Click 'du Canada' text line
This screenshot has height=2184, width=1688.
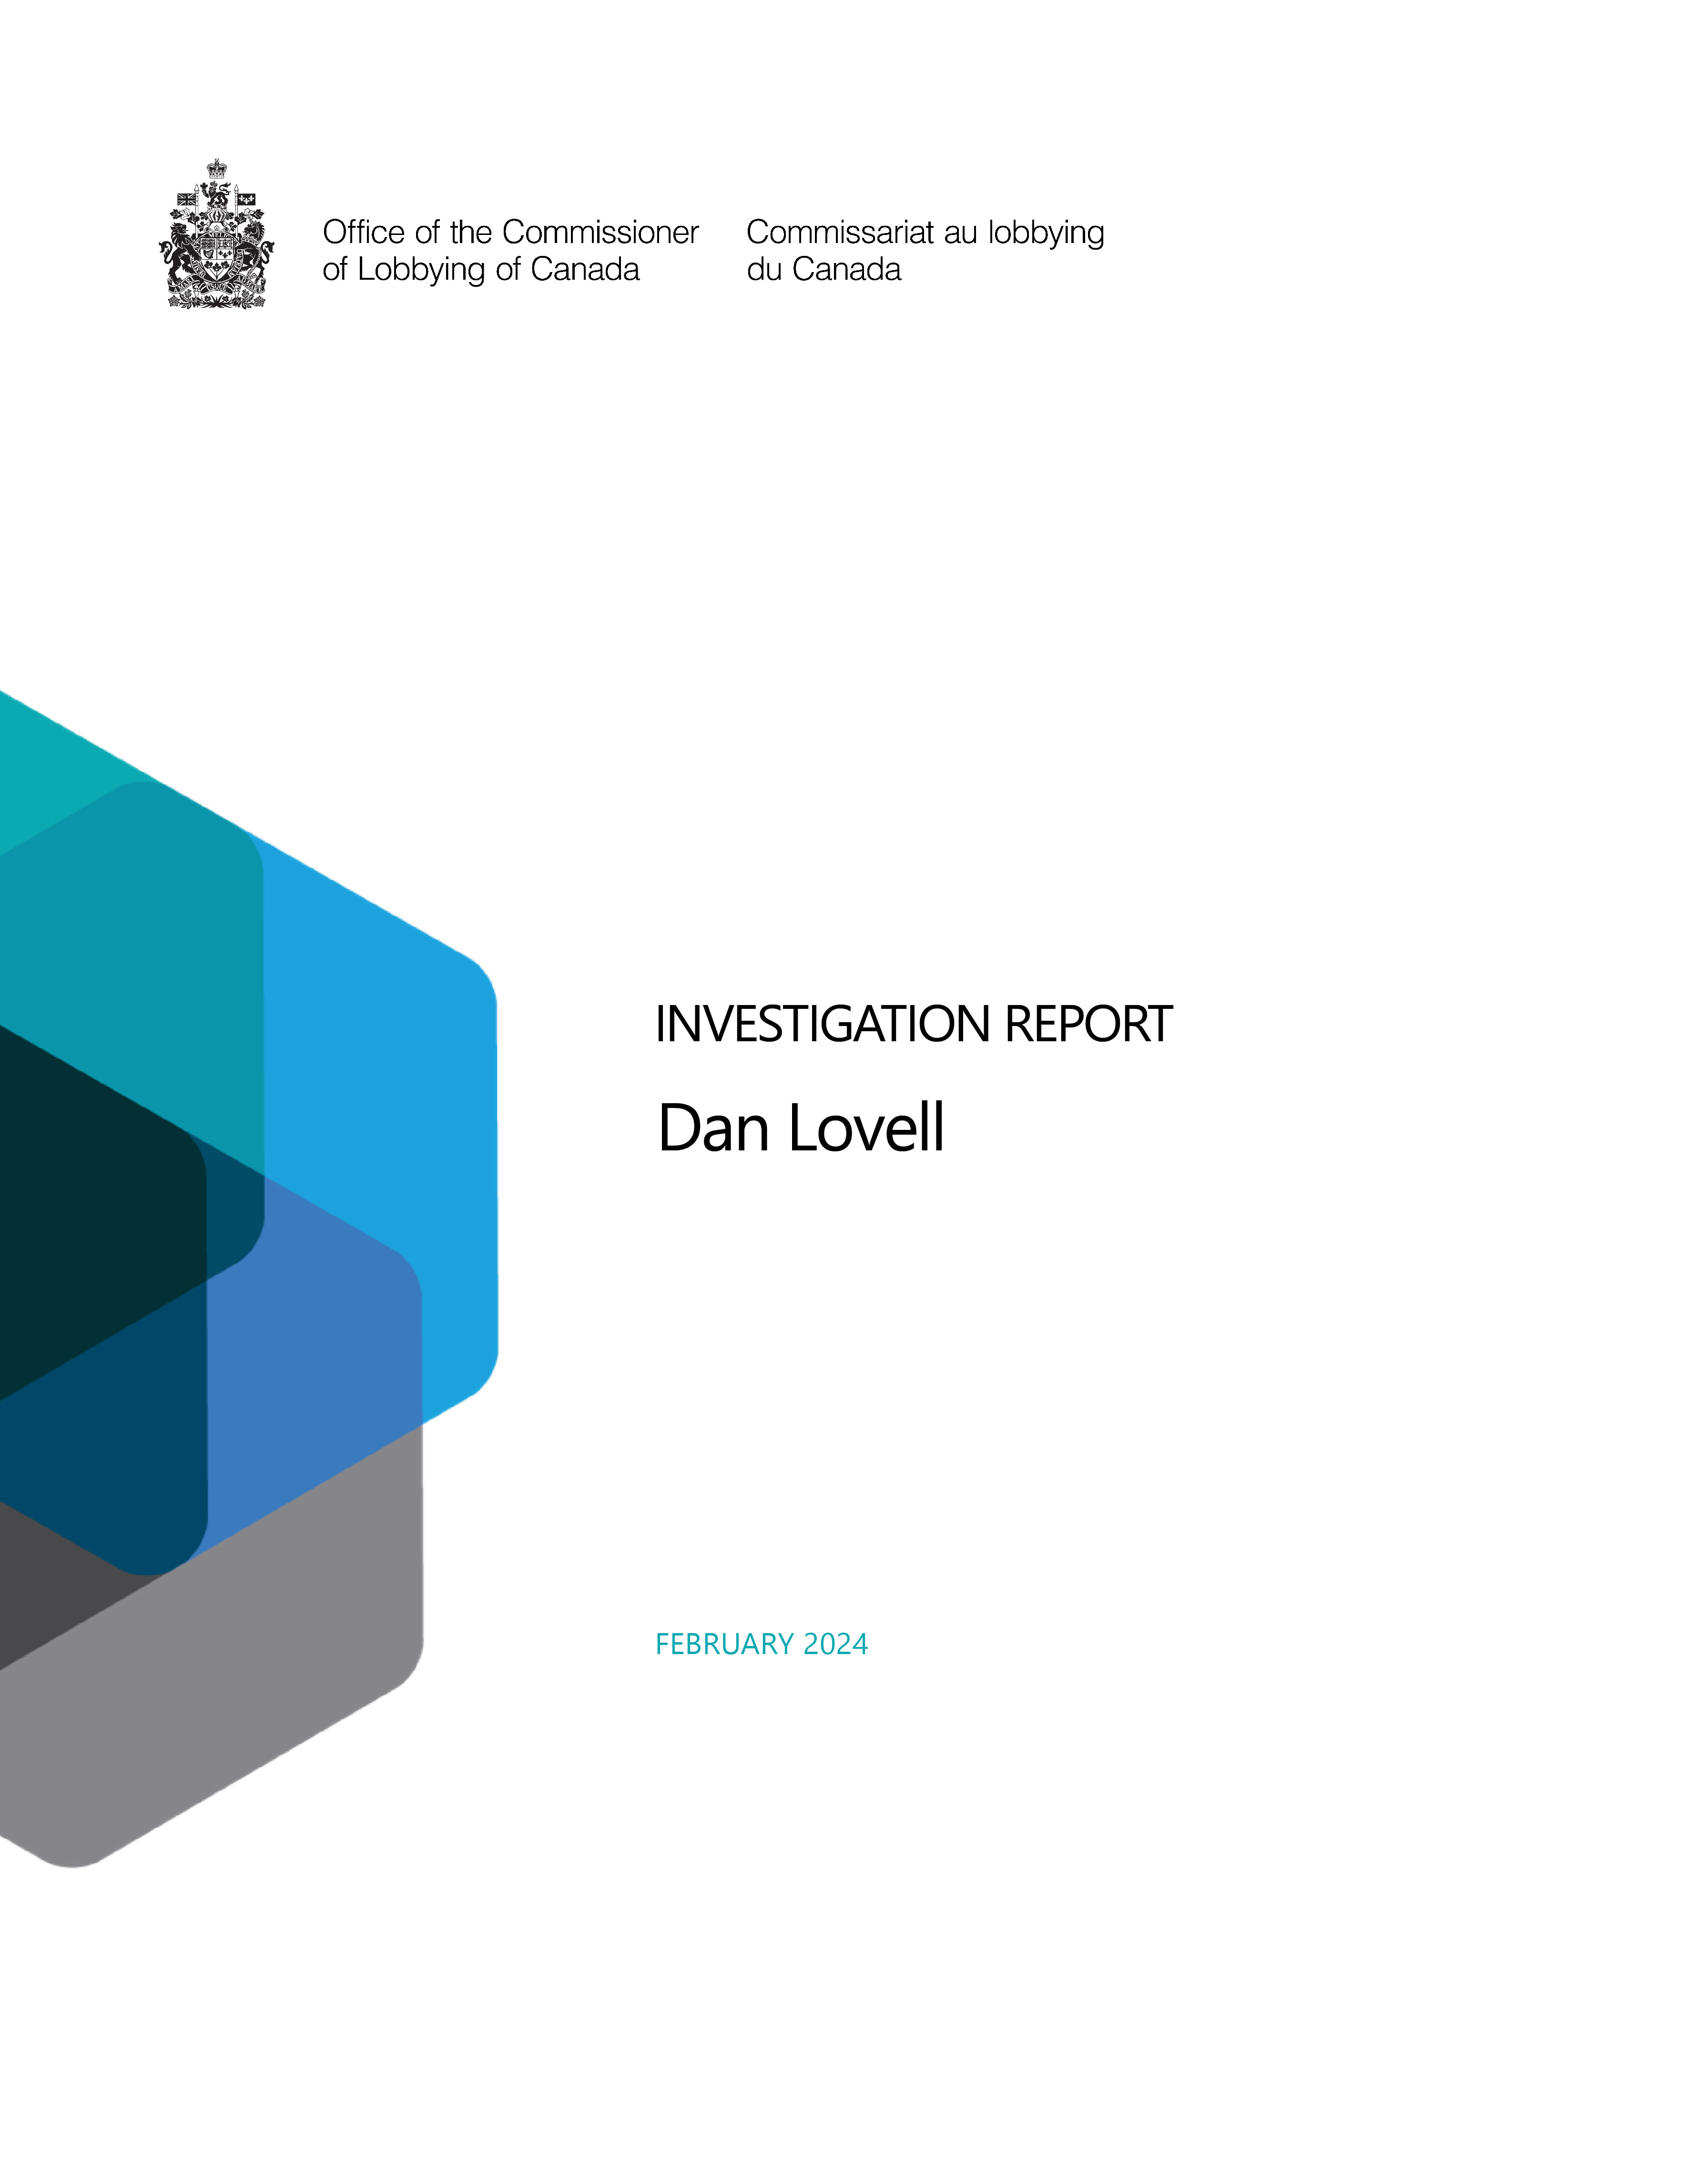[x=824, y=269]
